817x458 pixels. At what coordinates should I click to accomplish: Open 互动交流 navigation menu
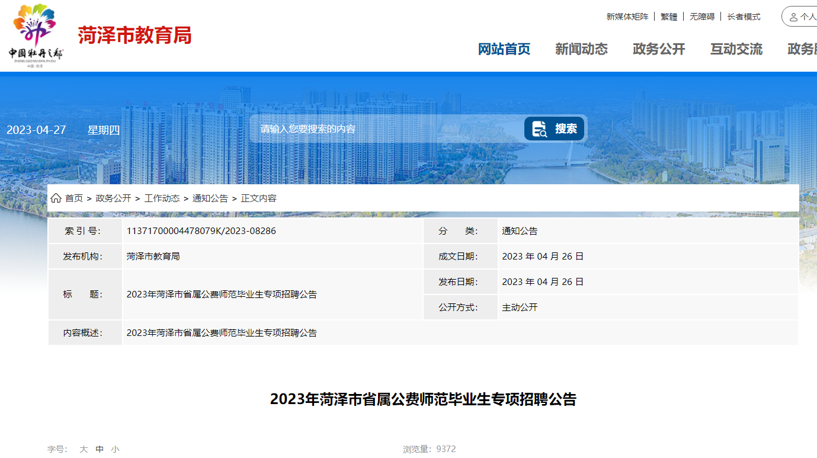tap(736, 49)
